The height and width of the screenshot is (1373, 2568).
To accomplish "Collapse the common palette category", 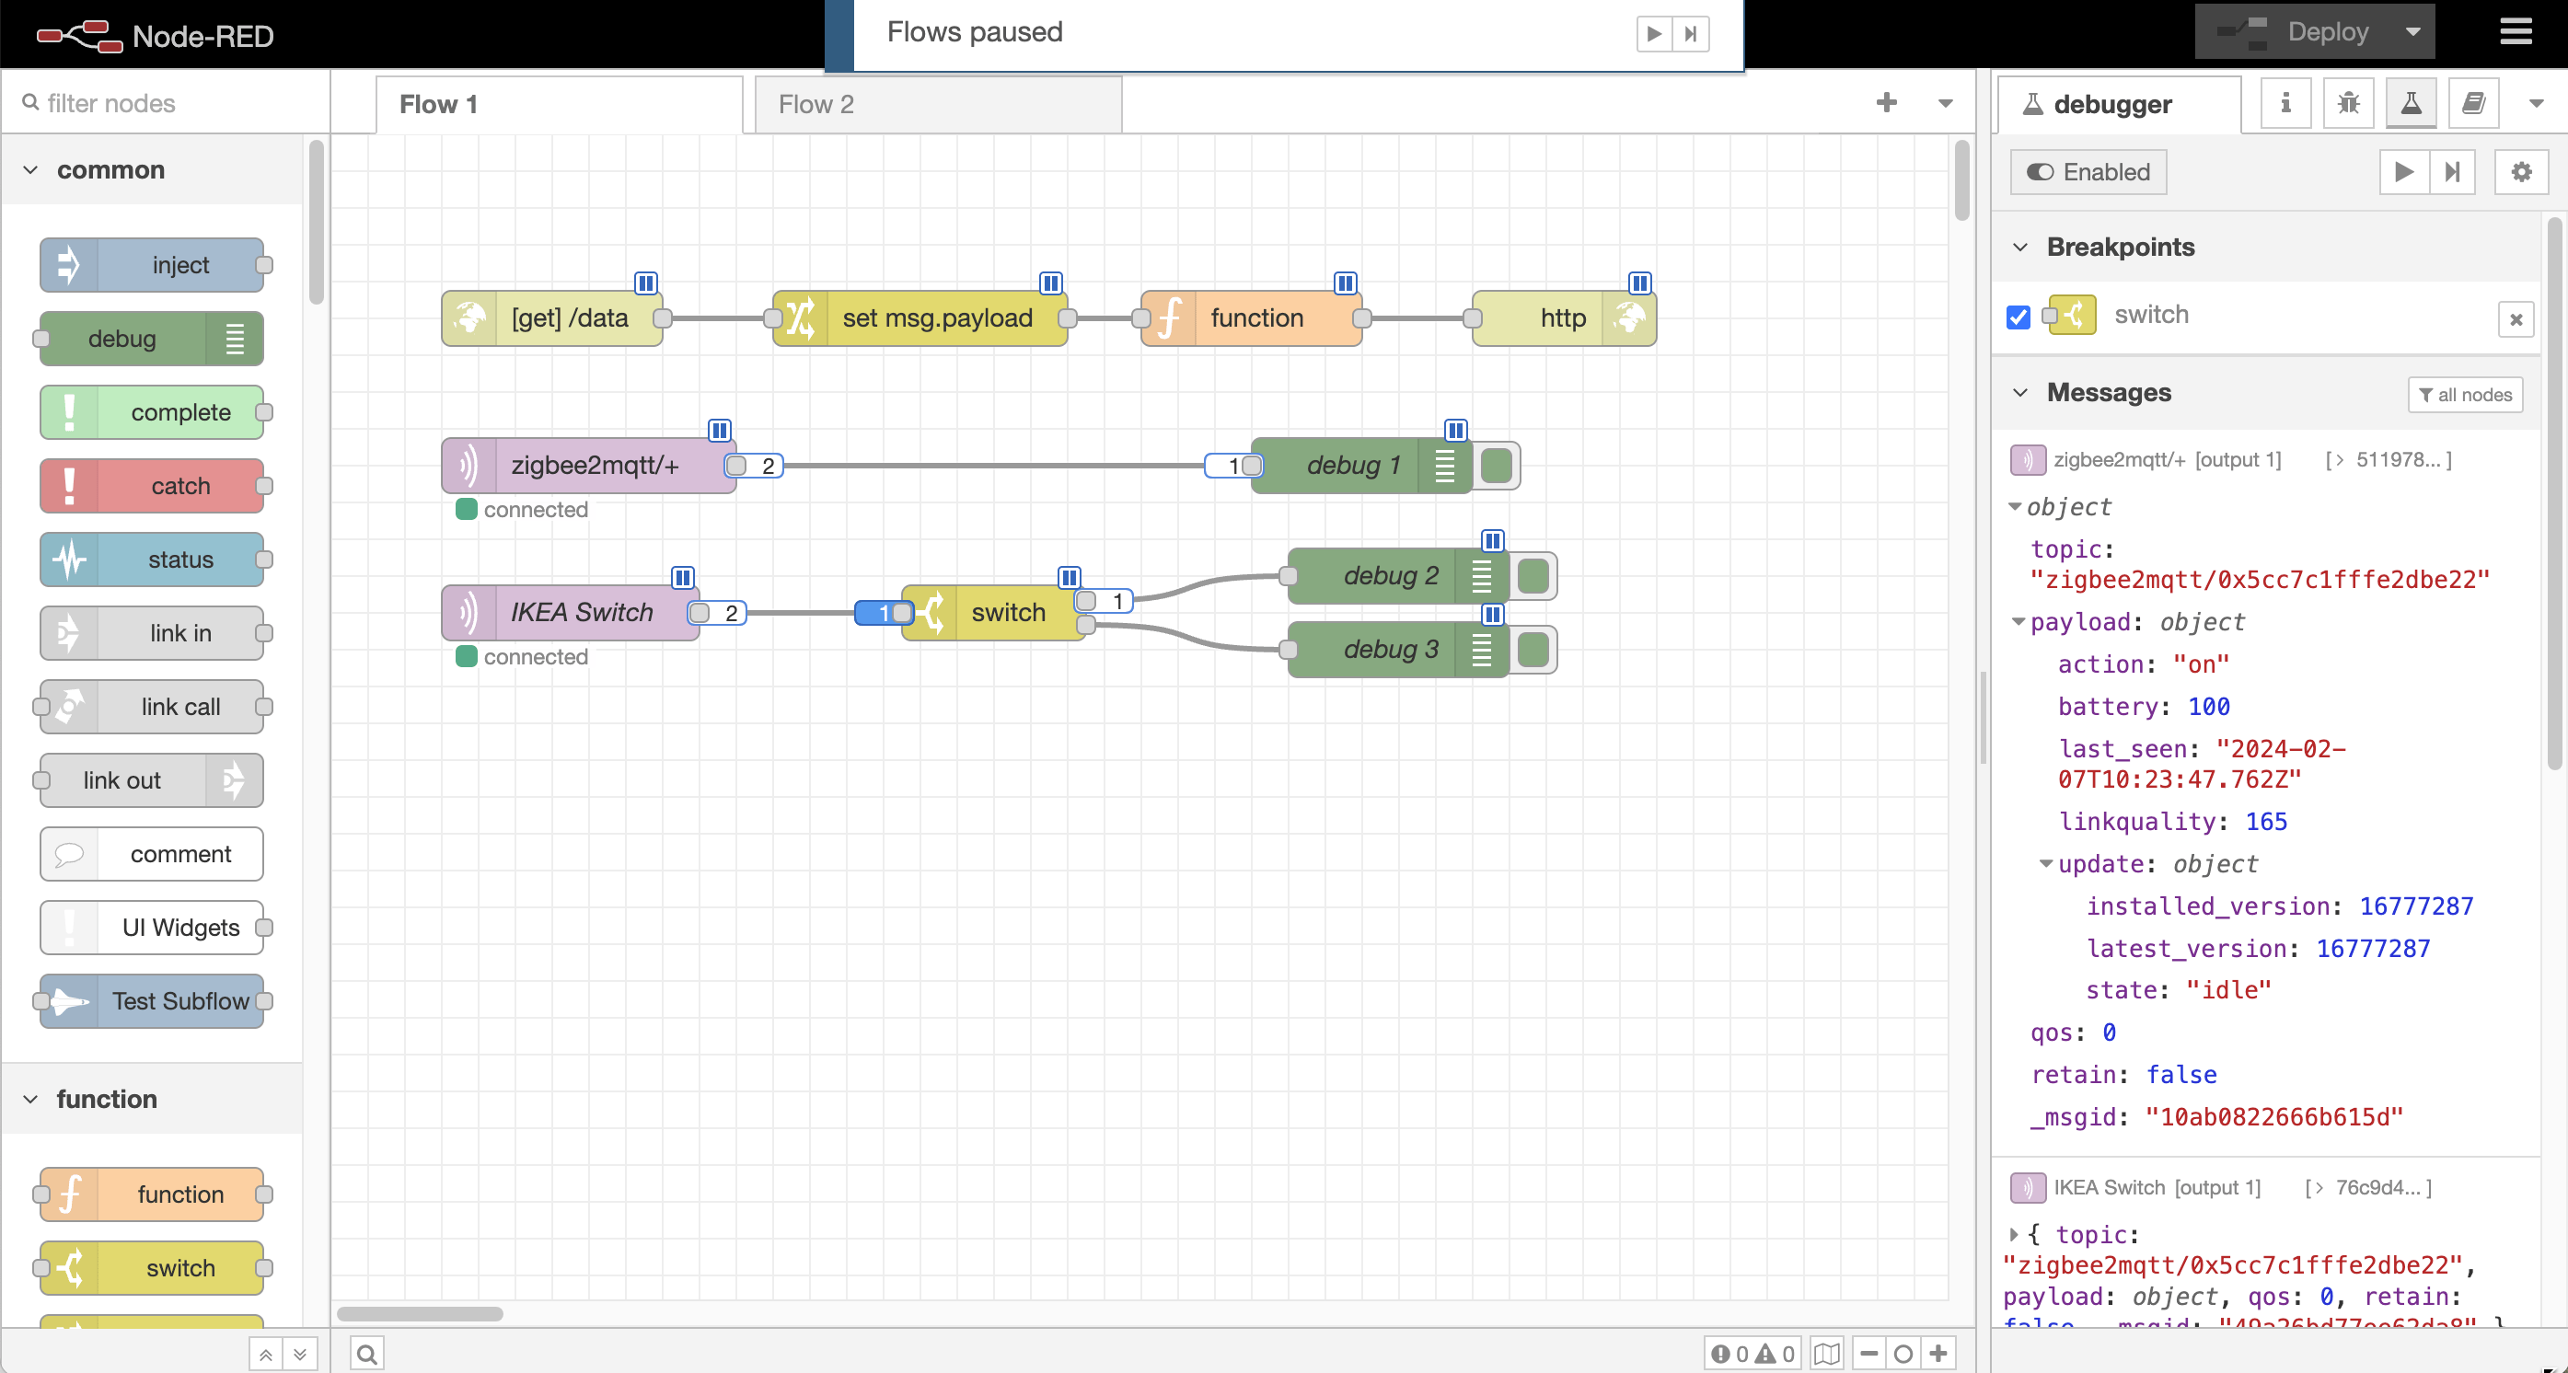I will pyautogui.click(x=31, y=170).
